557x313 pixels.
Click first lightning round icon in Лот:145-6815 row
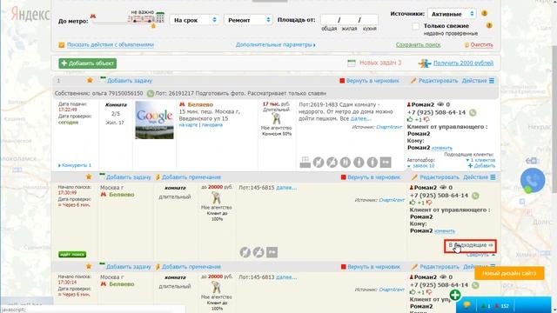pos(245,252)
